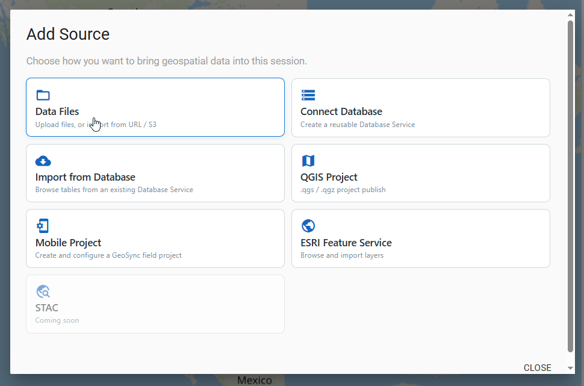
Task: Click 'Browse and import layers' text
Action: click(342, 255)
